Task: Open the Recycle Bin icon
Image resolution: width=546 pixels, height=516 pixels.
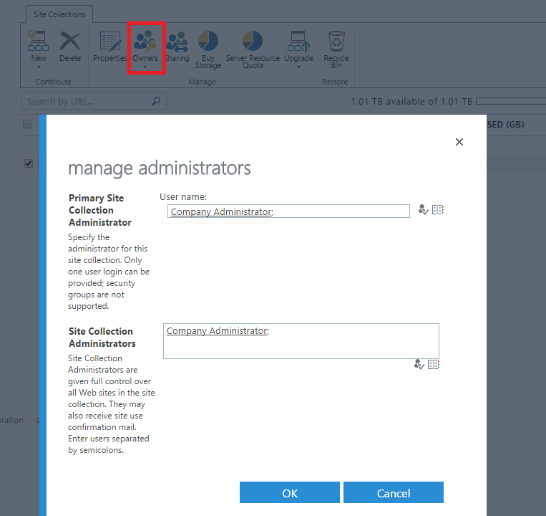Action: click(x=336, y=41)
